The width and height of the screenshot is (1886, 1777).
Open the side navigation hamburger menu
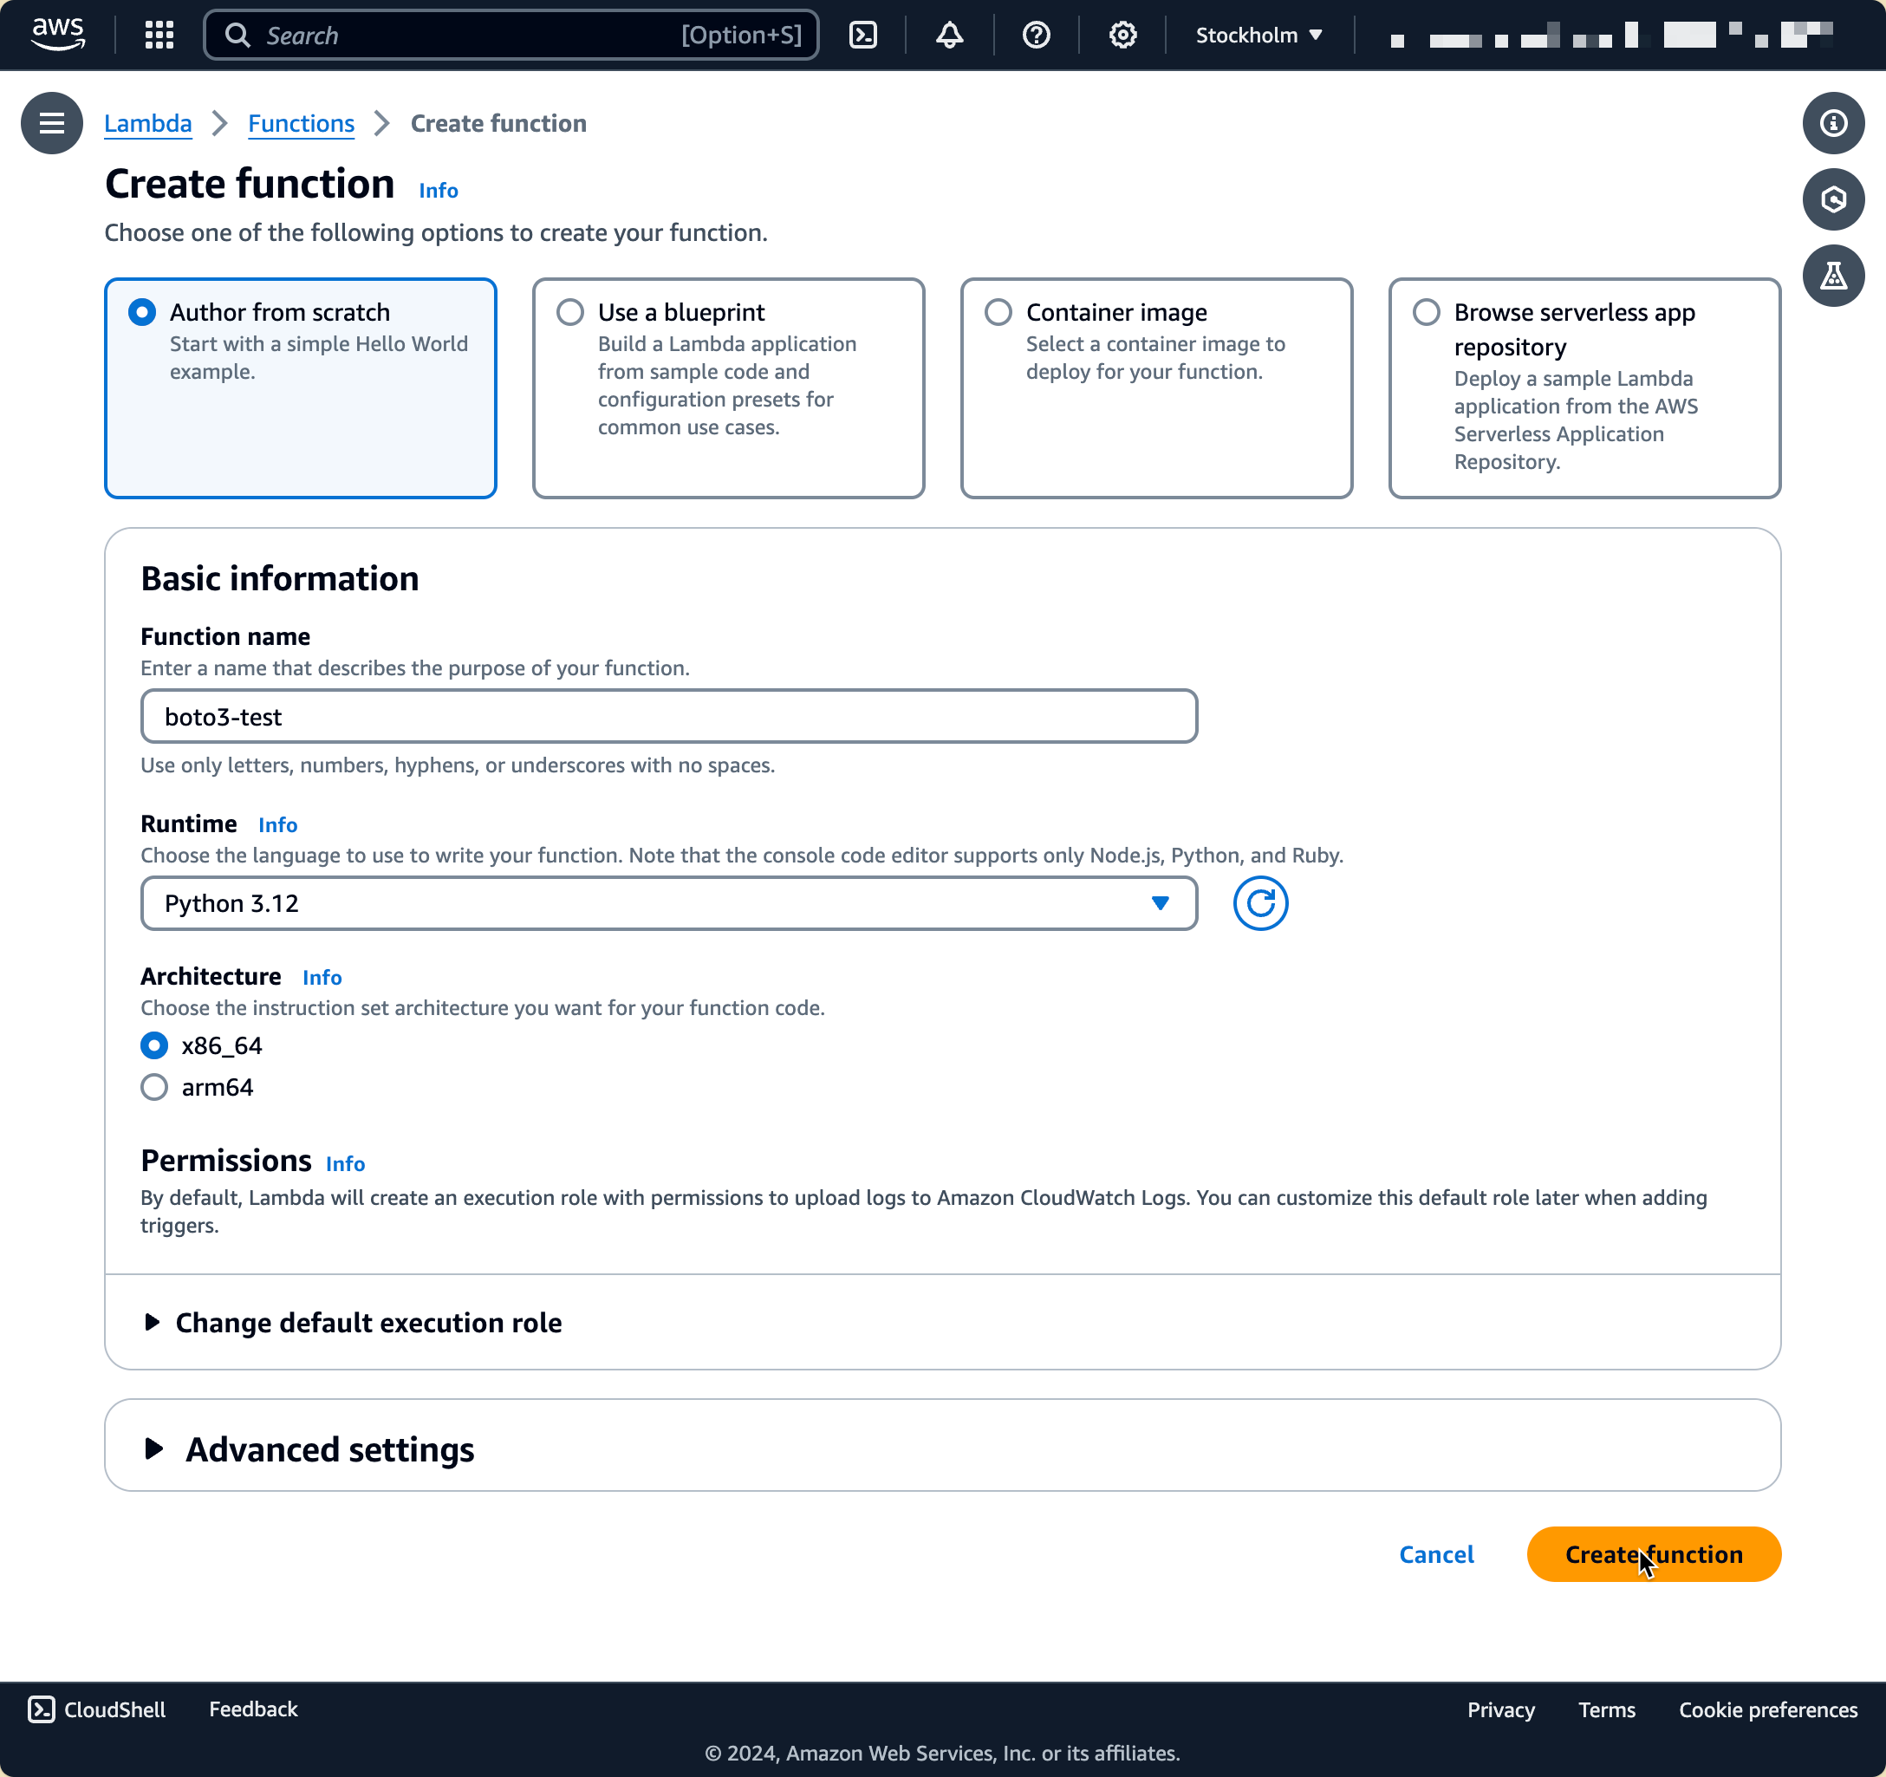tap(52, 123)
